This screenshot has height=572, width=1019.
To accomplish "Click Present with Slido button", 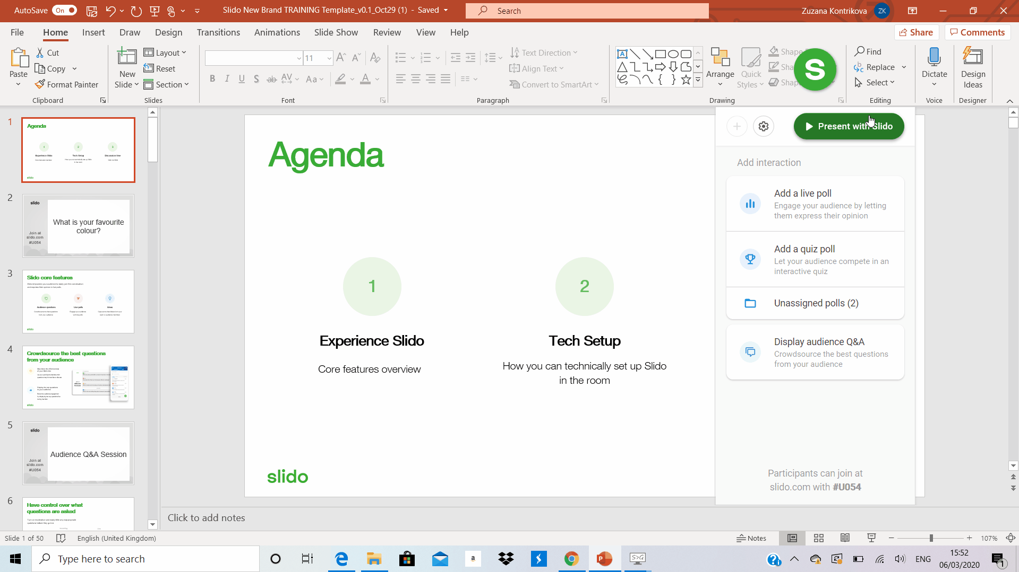I will coord(849,126).
